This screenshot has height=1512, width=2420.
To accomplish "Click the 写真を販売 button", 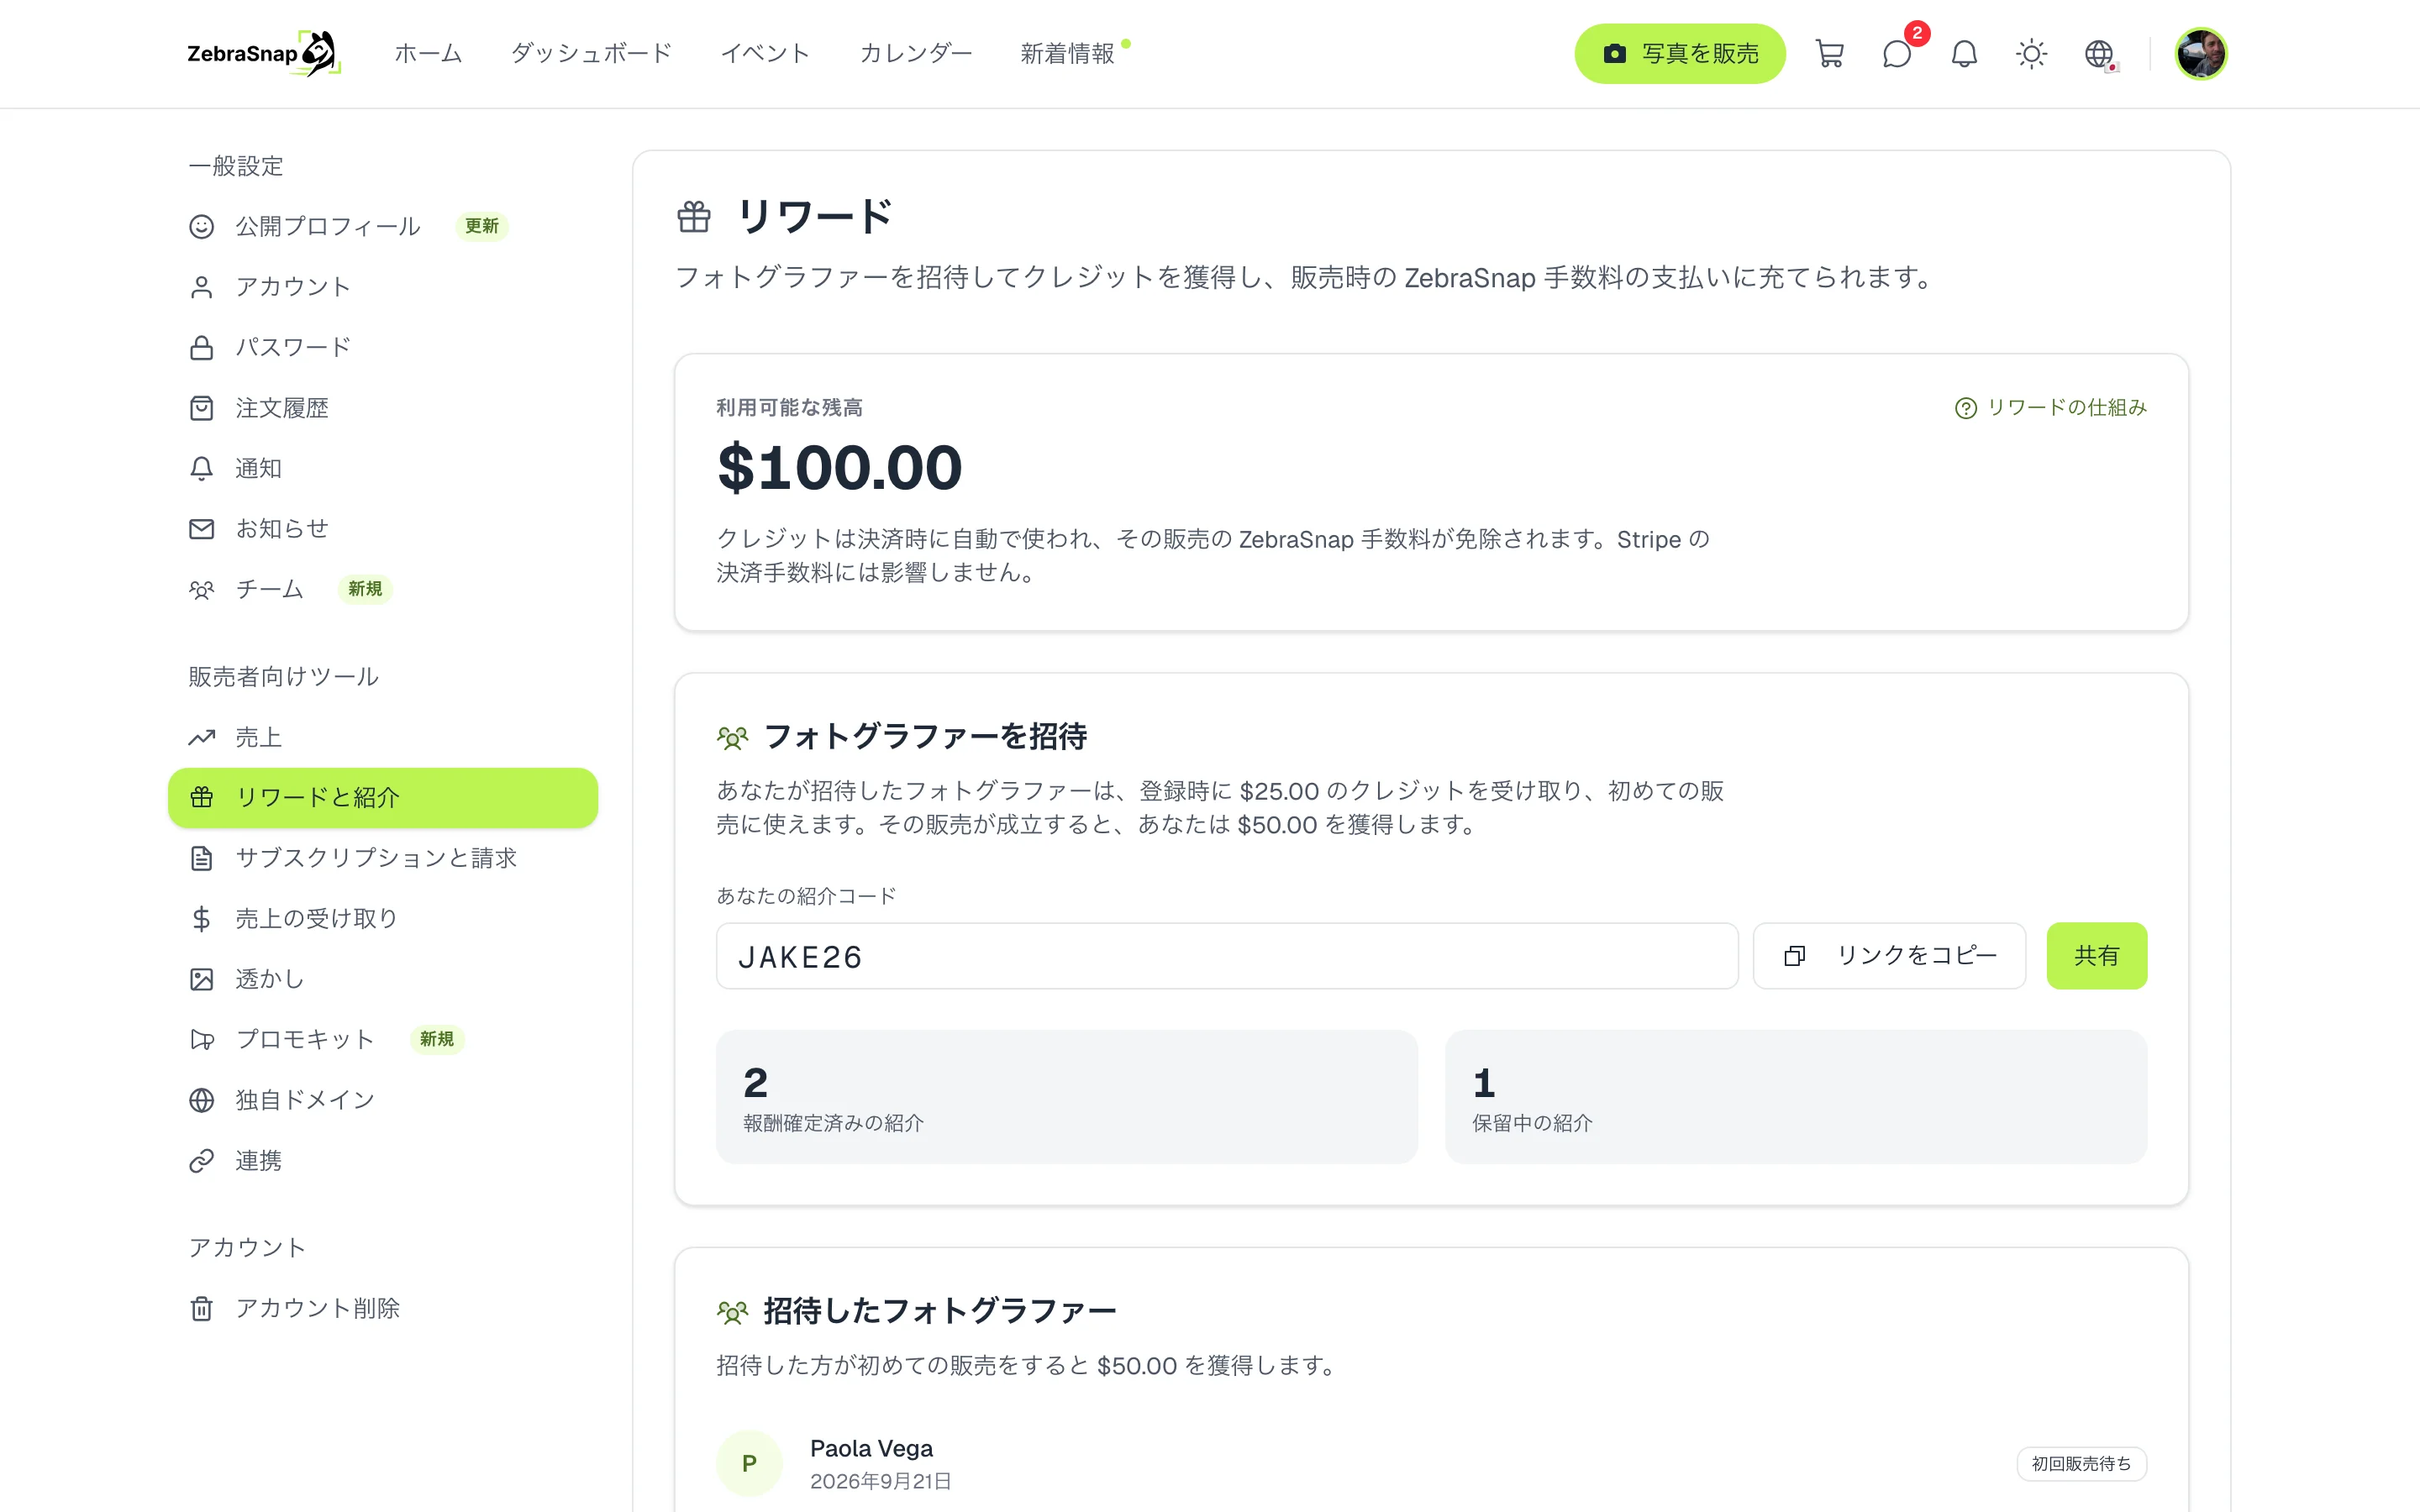I will click(1680, 54).
